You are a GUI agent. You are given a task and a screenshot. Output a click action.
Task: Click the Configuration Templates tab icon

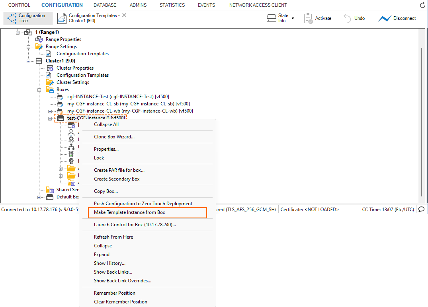[62, 18]
